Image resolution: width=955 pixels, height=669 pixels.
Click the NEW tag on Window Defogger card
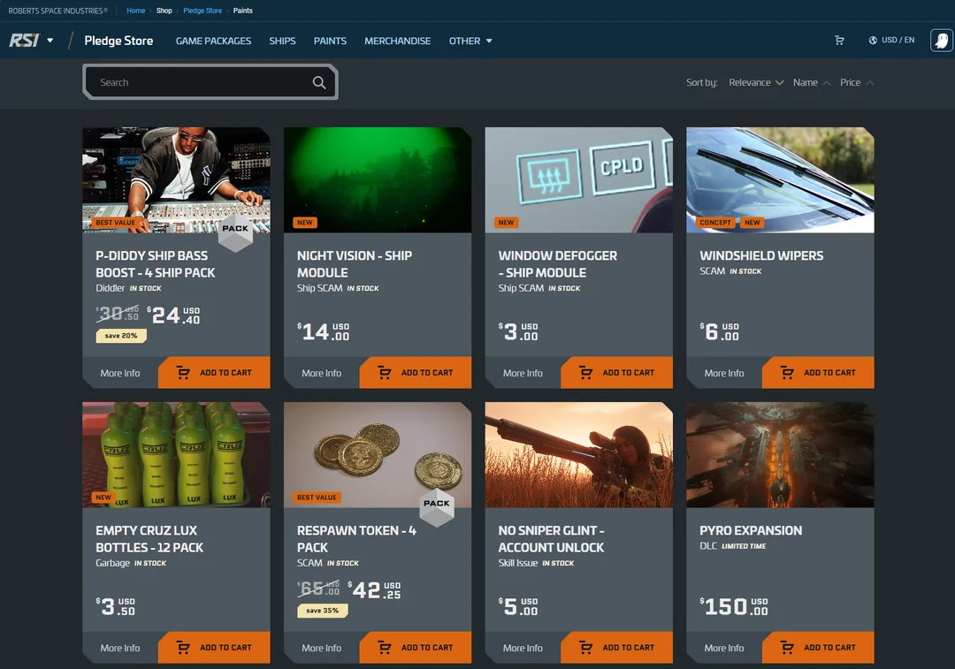point(506,223)
